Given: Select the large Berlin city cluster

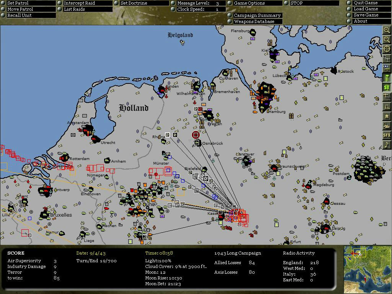Looking at the screenshot, I should pos(369,170).
